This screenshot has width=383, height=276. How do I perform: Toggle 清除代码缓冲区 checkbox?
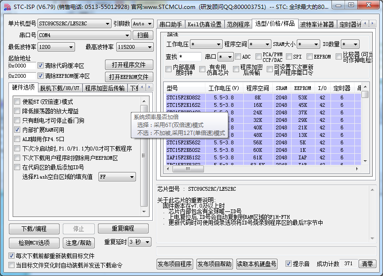[40, 66]
